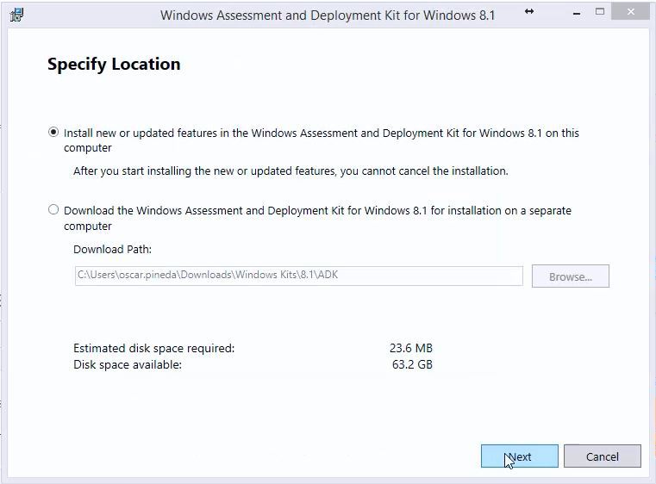Click the double-arrow icon in the title bar
This screenshot has width=656, height=484.
[x=529, y=12]
